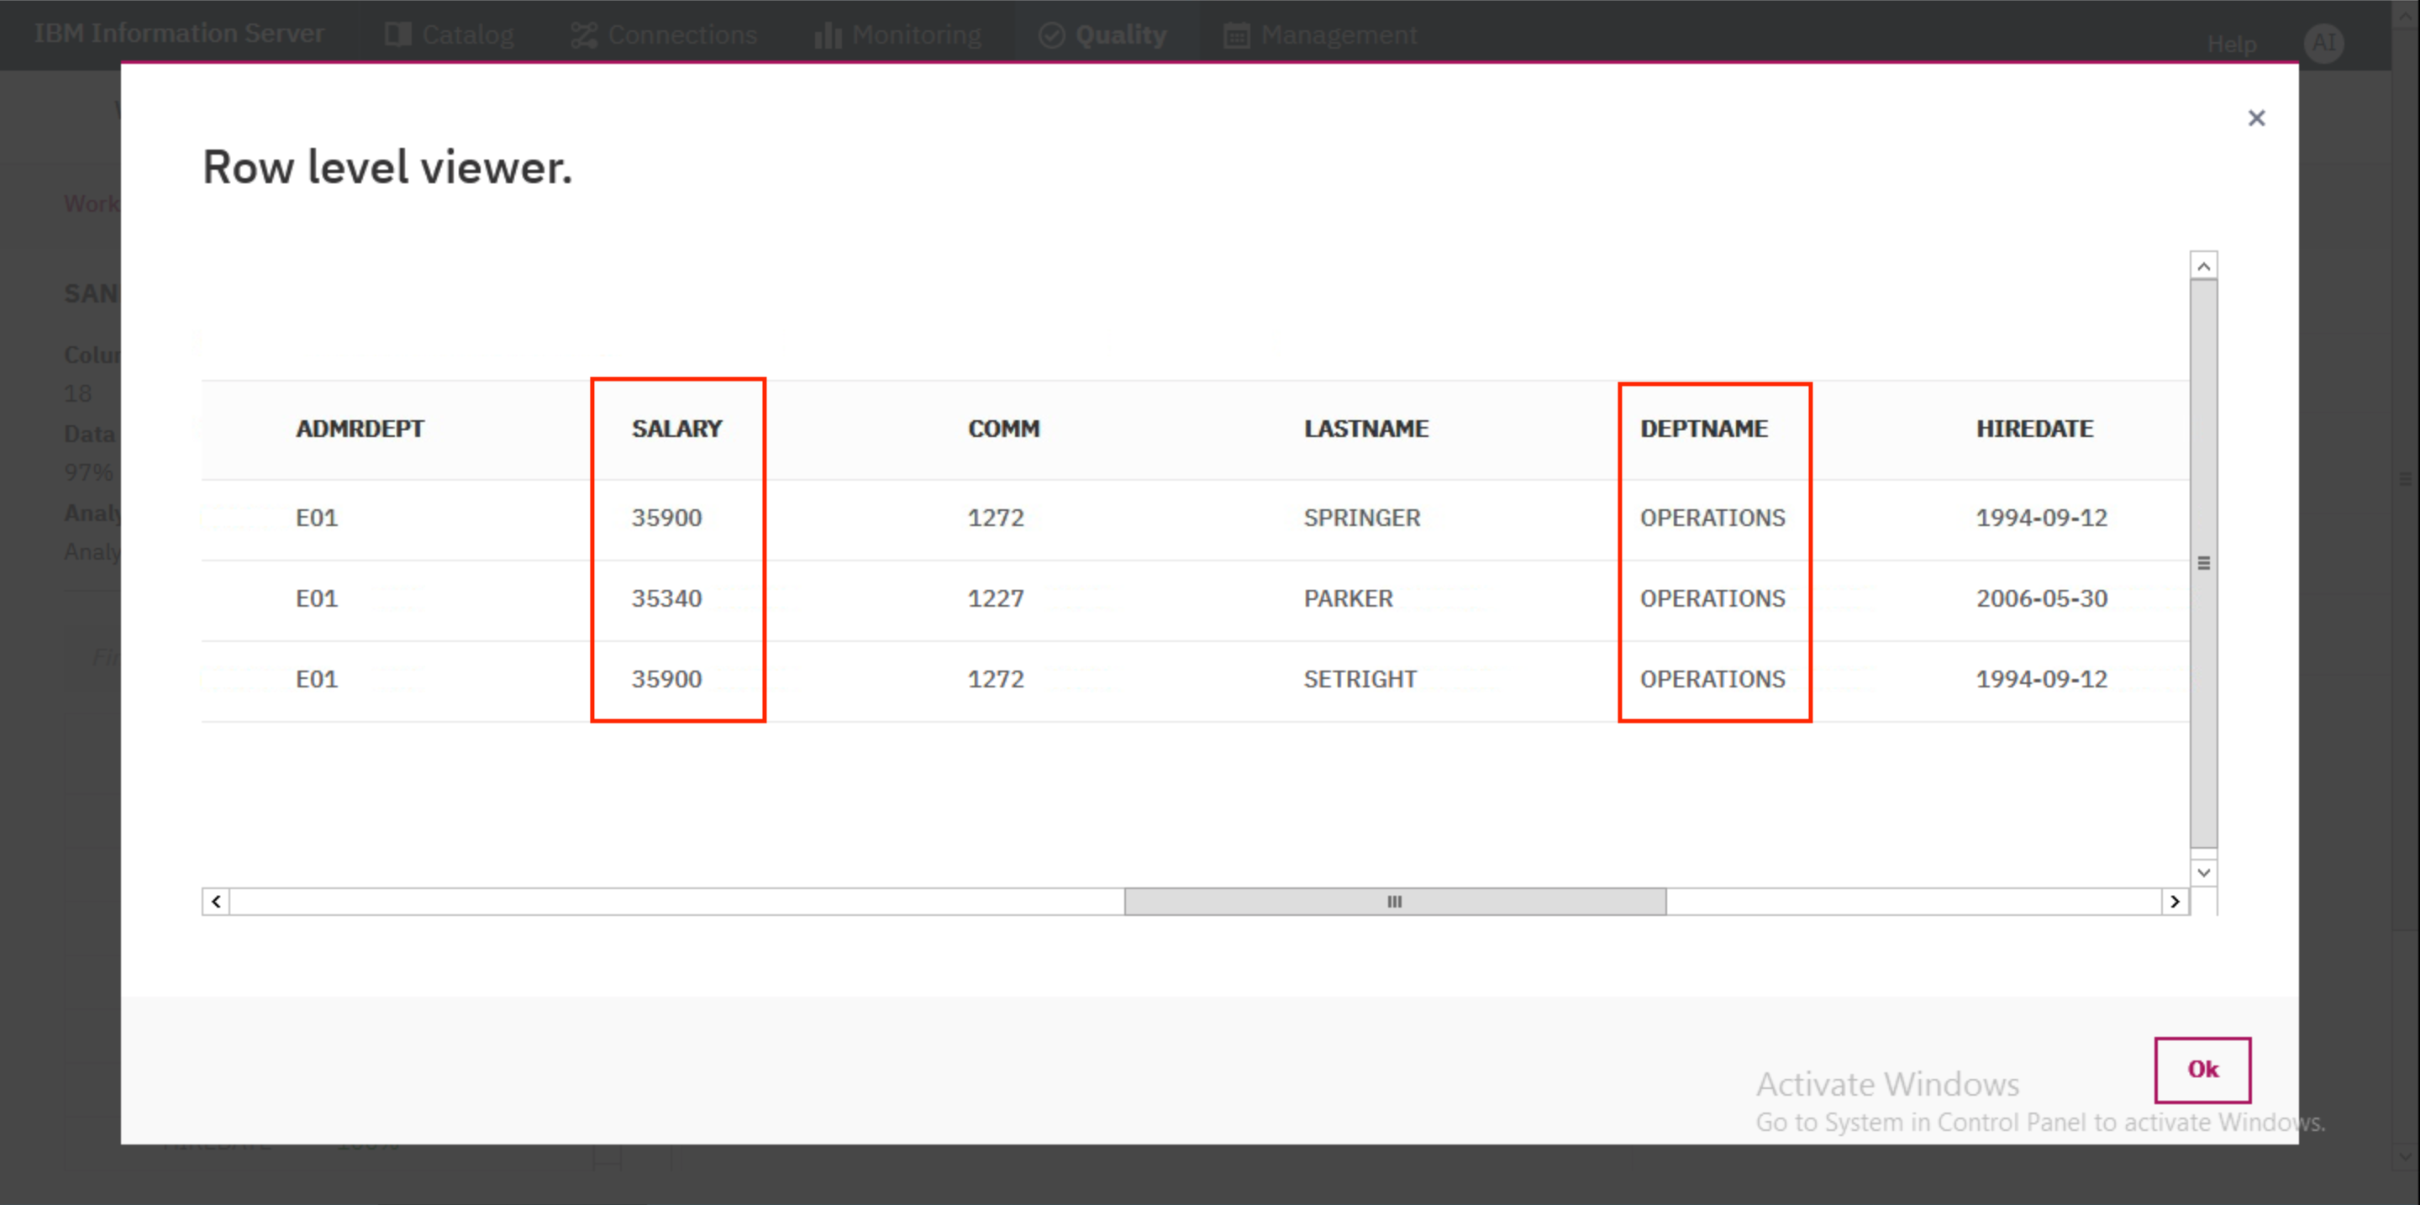Open the Management menu

pos(1320,34)
